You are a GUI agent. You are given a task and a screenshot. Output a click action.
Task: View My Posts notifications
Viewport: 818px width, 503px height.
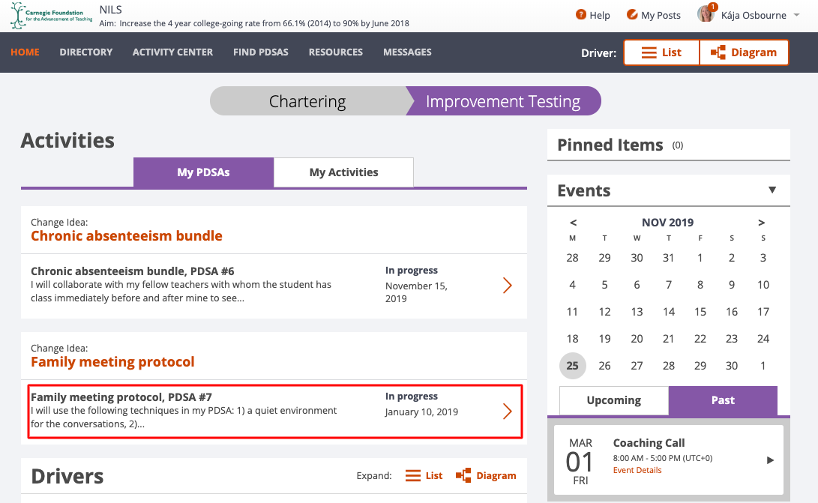tap(653, 14)
